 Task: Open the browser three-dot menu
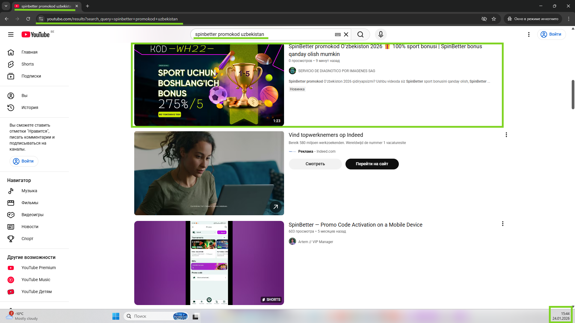point(569,19)
